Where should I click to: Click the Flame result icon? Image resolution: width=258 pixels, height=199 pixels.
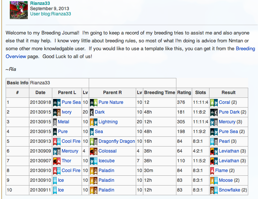(x=214, y=171)
